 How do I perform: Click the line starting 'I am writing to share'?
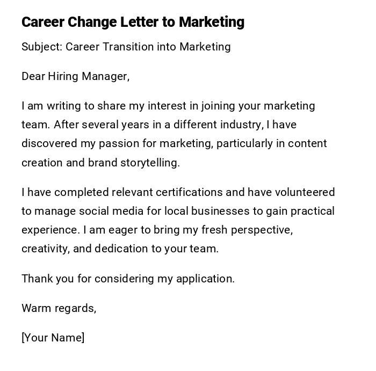pyautogui.click(x=168, y=106)
